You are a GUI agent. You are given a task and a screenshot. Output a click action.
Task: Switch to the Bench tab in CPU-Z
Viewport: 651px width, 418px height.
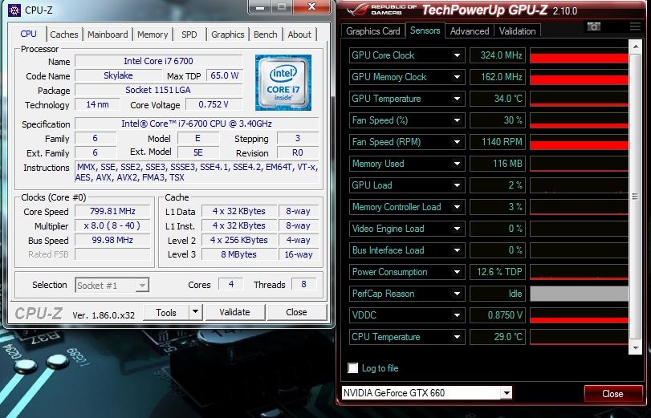click(266, 34)
